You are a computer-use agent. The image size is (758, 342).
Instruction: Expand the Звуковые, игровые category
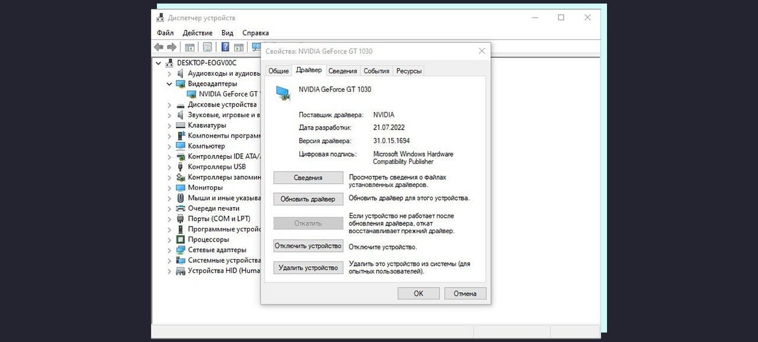click(x=169, y=115)
